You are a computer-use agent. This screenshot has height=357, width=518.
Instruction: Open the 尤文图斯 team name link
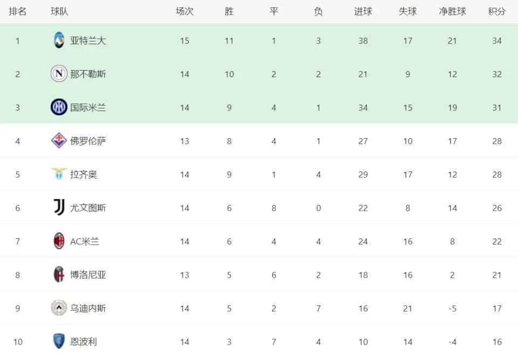(88, 208)
